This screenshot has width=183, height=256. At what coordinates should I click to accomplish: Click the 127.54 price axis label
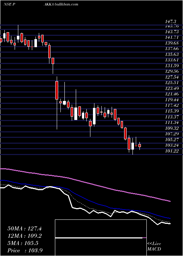coord(172,77)
